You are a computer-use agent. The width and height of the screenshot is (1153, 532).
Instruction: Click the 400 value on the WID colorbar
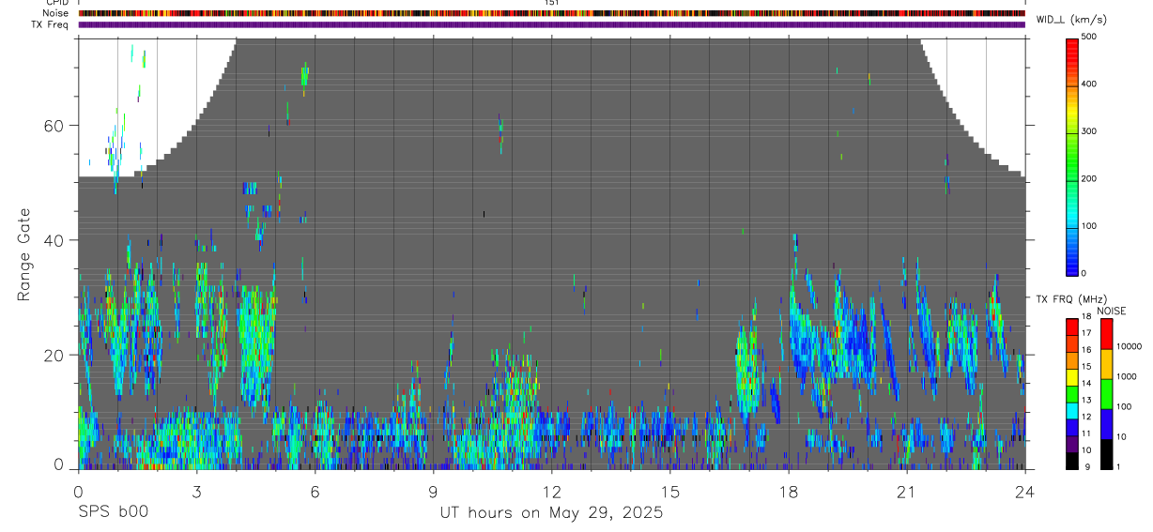[x=1089, y=84]
